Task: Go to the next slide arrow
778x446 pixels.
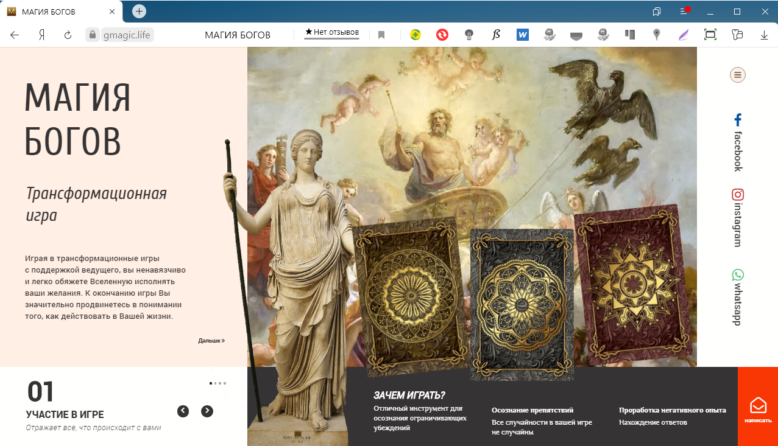Action: tap(207, 411)
